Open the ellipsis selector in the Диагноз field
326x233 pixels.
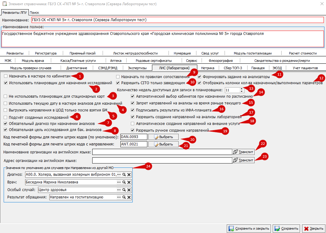(119, 175)
